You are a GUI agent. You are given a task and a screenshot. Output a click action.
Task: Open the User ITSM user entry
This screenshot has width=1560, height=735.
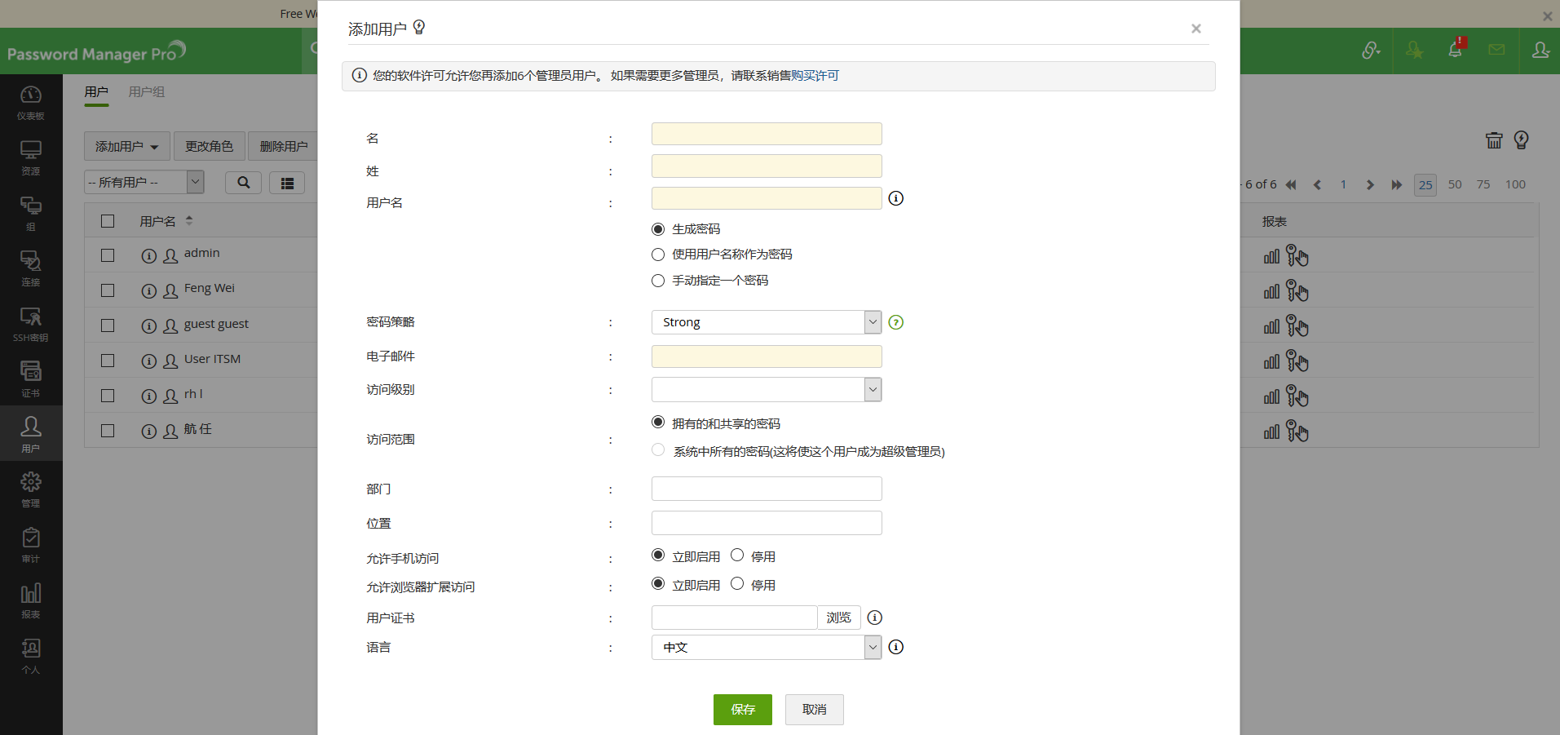212,359
